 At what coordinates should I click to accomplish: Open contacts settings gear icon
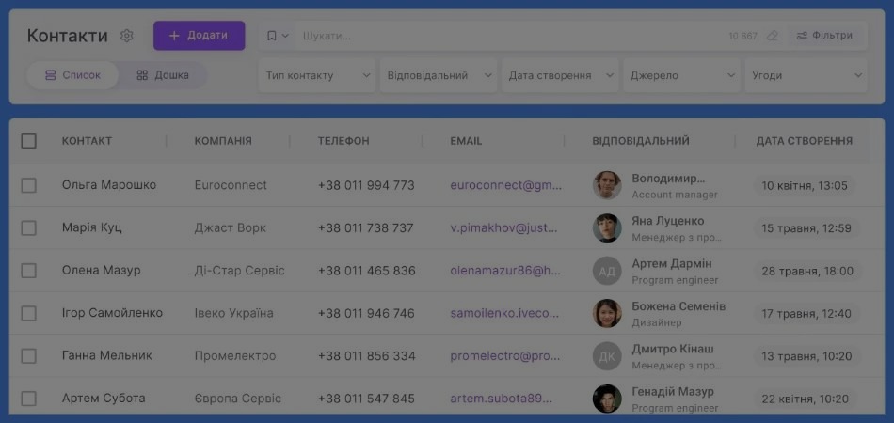(127, 36)
